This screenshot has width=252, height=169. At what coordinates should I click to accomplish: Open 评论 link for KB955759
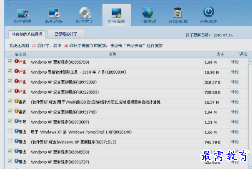(234, 62)
